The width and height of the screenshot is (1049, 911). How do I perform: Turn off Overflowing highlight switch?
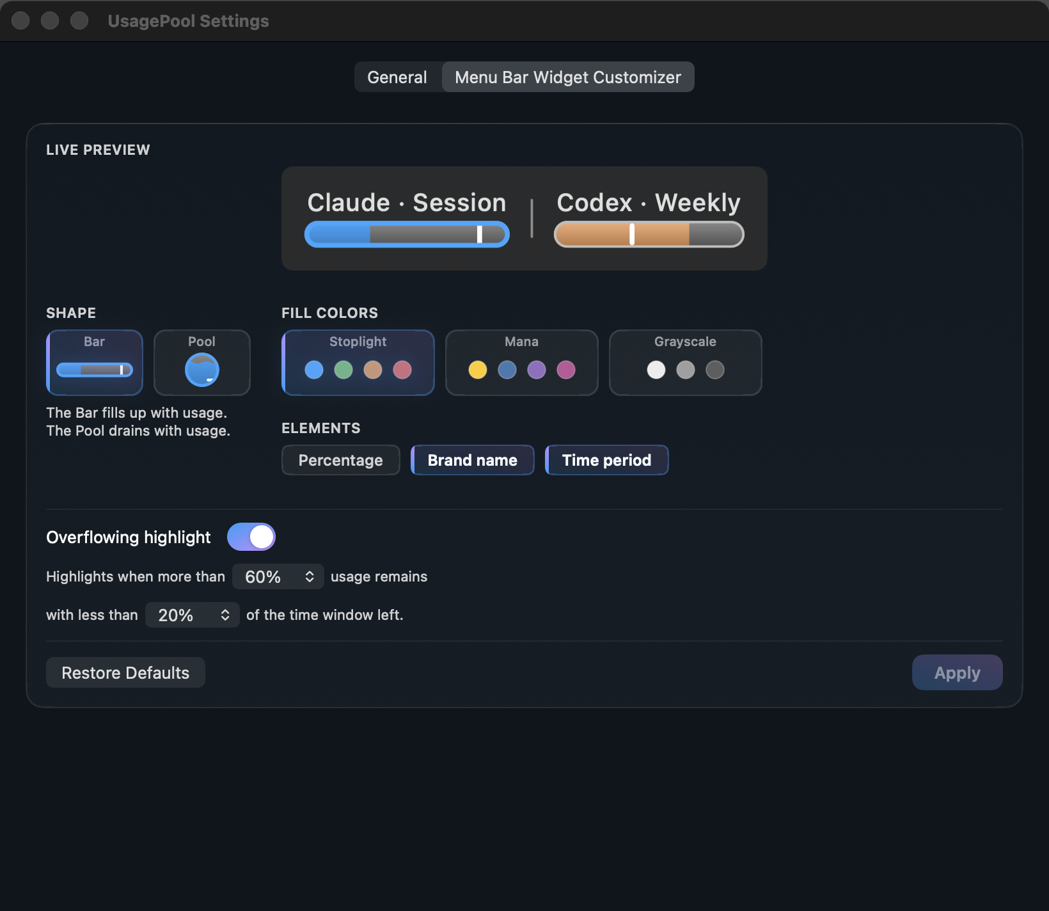251,537
